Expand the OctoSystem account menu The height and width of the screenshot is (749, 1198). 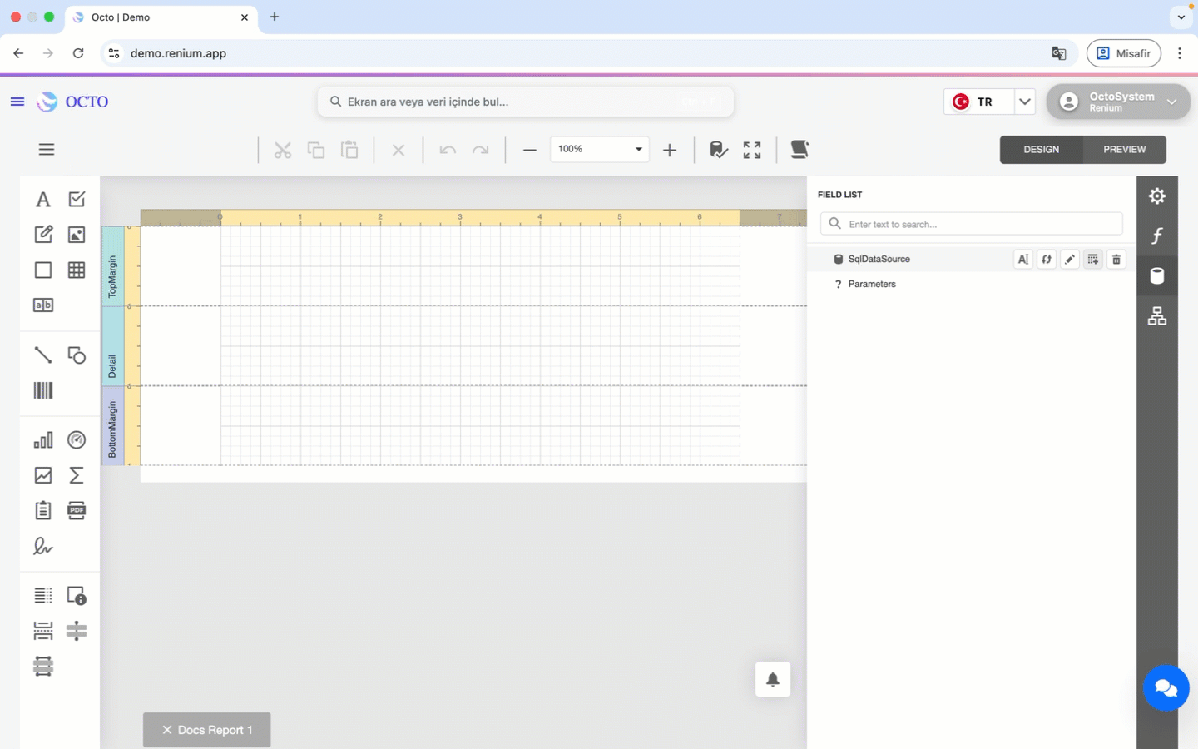point(1173,102)
